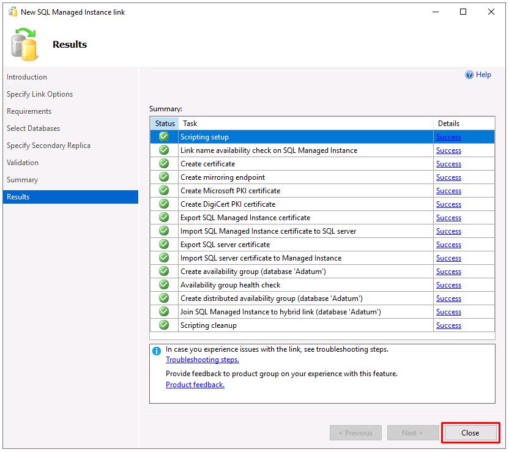Click green check for Create distributed availability group
This screenshot has width=509, height=452.
click(164, 298)
